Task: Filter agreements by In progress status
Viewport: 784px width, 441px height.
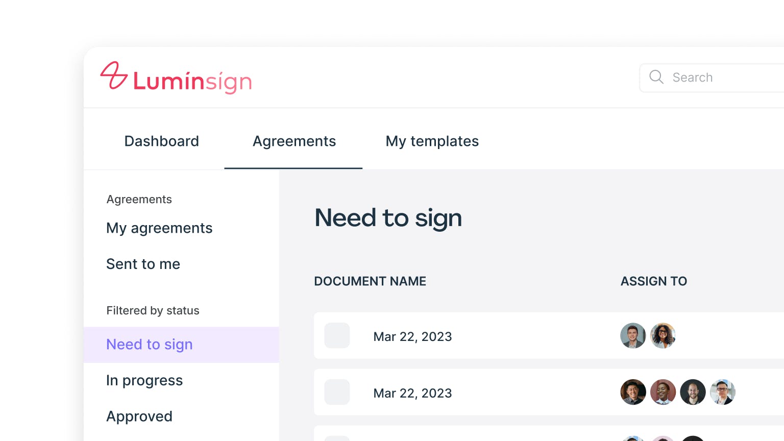Action: (144, 380)
